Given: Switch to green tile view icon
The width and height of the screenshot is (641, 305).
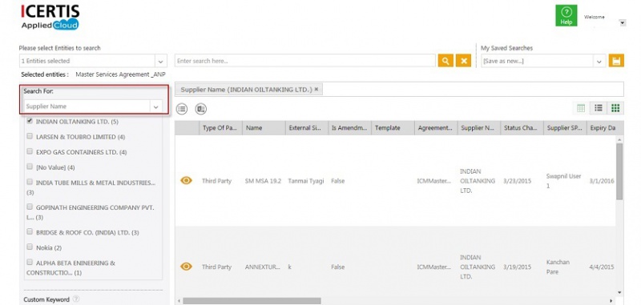Looking at the screenshot, I should point(615,108).
